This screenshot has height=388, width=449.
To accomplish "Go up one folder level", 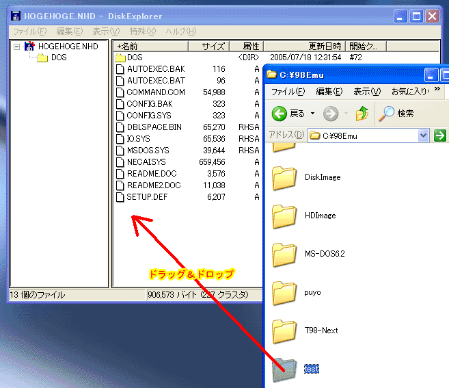I will tap(362, 114).
